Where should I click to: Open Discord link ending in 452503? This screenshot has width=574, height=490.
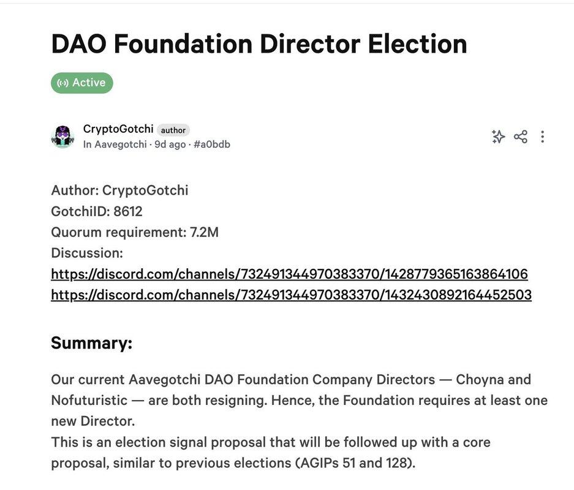(x=291, y=295)
